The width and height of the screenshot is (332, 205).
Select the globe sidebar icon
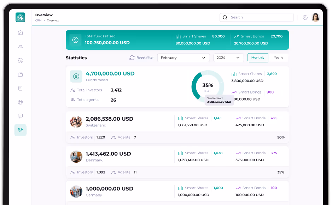coord(20,102)
